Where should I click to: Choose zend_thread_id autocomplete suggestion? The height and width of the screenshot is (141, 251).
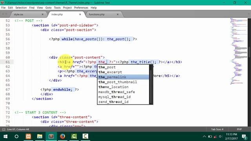[123, 102]
